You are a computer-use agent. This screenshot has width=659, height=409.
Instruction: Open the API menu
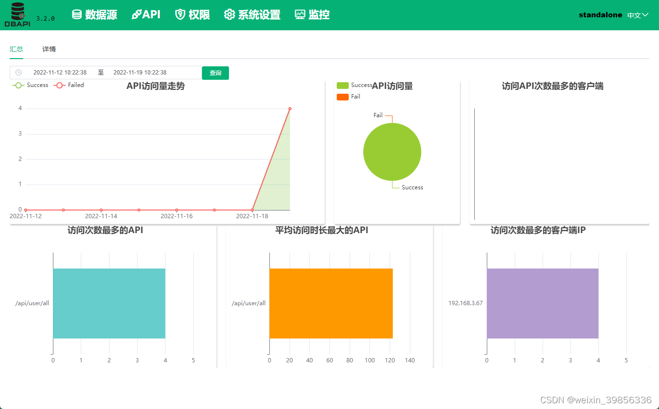146,14
